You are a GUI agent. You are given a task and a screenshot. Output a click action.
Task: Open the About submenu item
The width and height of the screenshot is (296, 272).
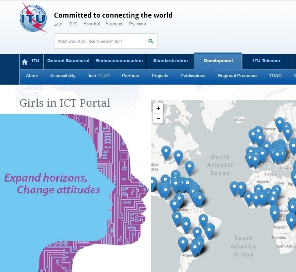pyautogui.click(x=32, y=76)
